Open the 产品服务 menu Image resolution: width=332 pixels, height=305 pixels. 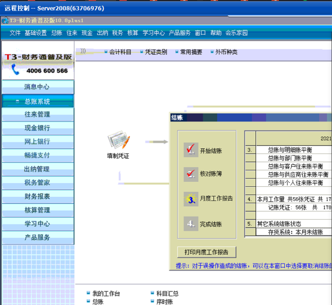pyautogui.click(x=180, y=33)
